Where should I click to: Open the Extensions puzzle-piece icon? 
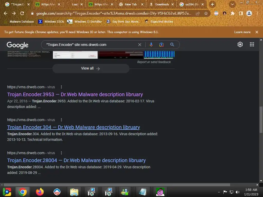click(x=233, y=13)
